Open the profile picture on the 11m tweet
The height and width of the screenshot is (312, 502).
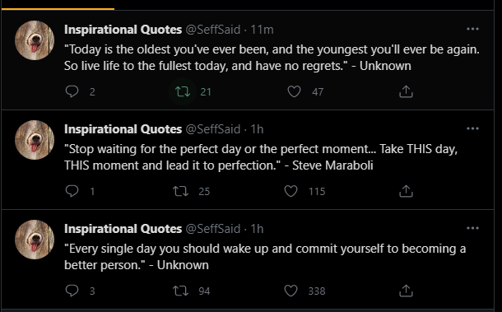tap(35, 40)
